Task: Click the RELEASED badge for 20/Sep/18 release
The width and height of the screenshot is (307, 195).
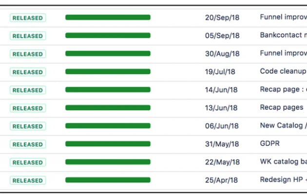Action: coord(27,18)
